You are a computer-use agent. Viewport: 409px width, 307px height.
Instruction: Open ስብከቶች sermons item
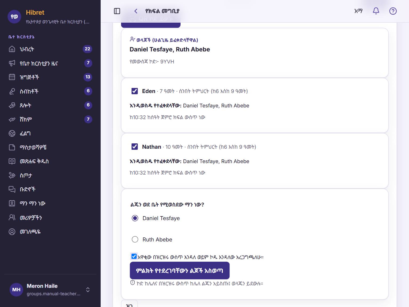50,91
